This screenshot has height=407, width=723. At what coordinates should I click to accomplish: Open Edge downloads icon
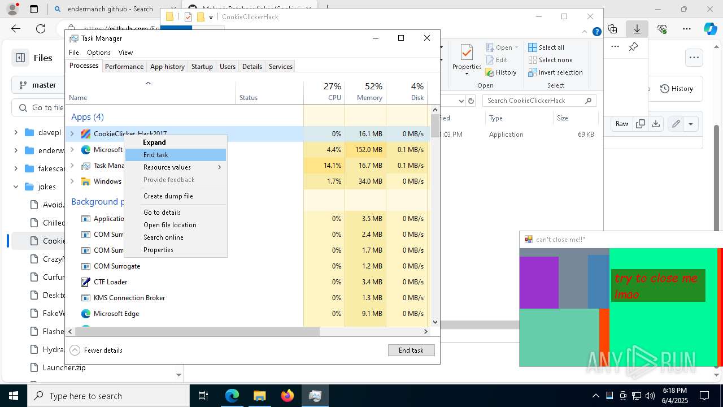pyautogui.click(x=637, y=29)
